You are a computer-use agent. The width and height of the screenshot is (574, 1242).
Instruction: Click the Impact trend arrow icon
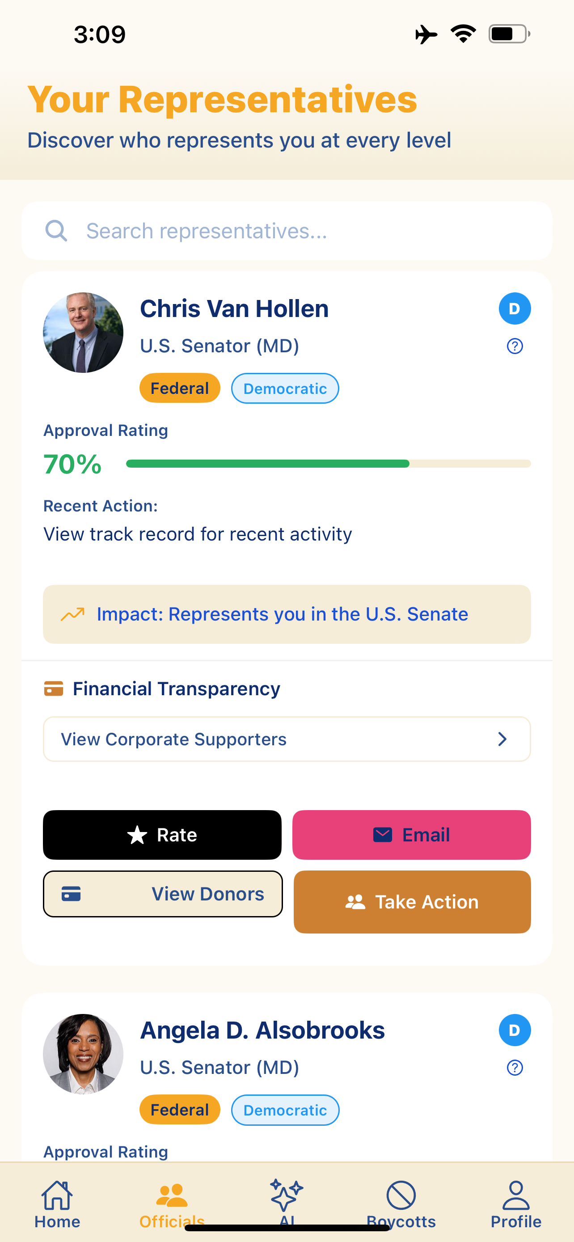tap(73, 614)
